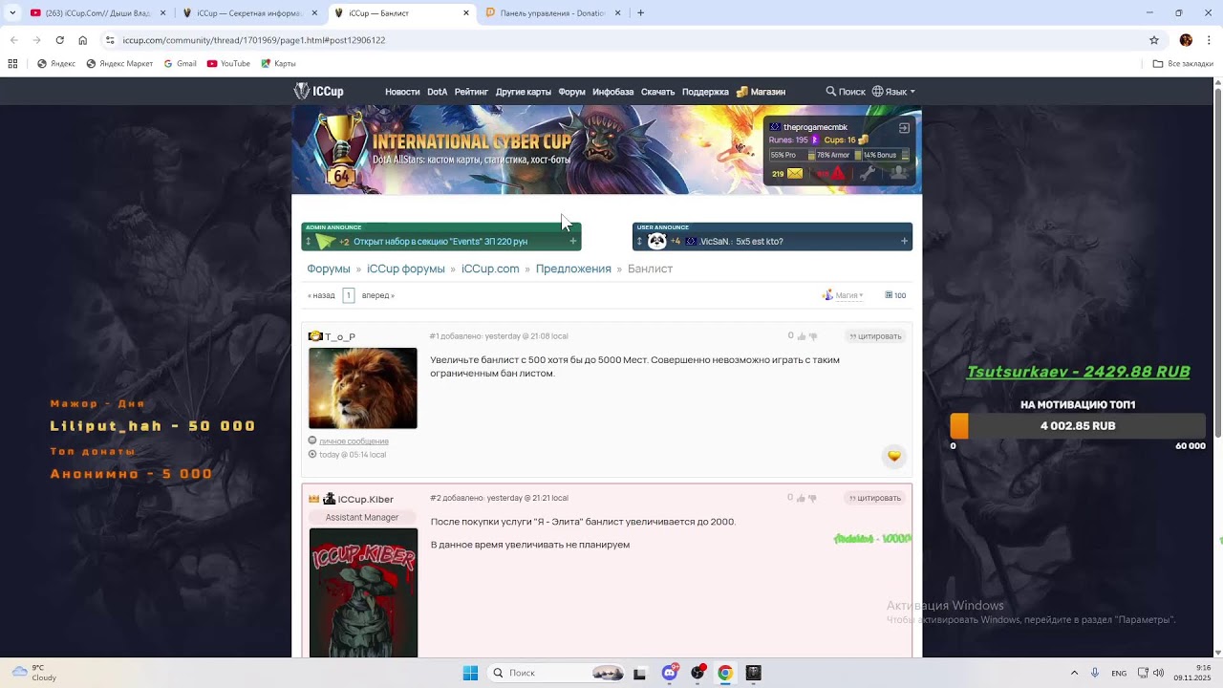Open the DotA menu item
The width and height of the screenshot is (1223, 688).
438,92
